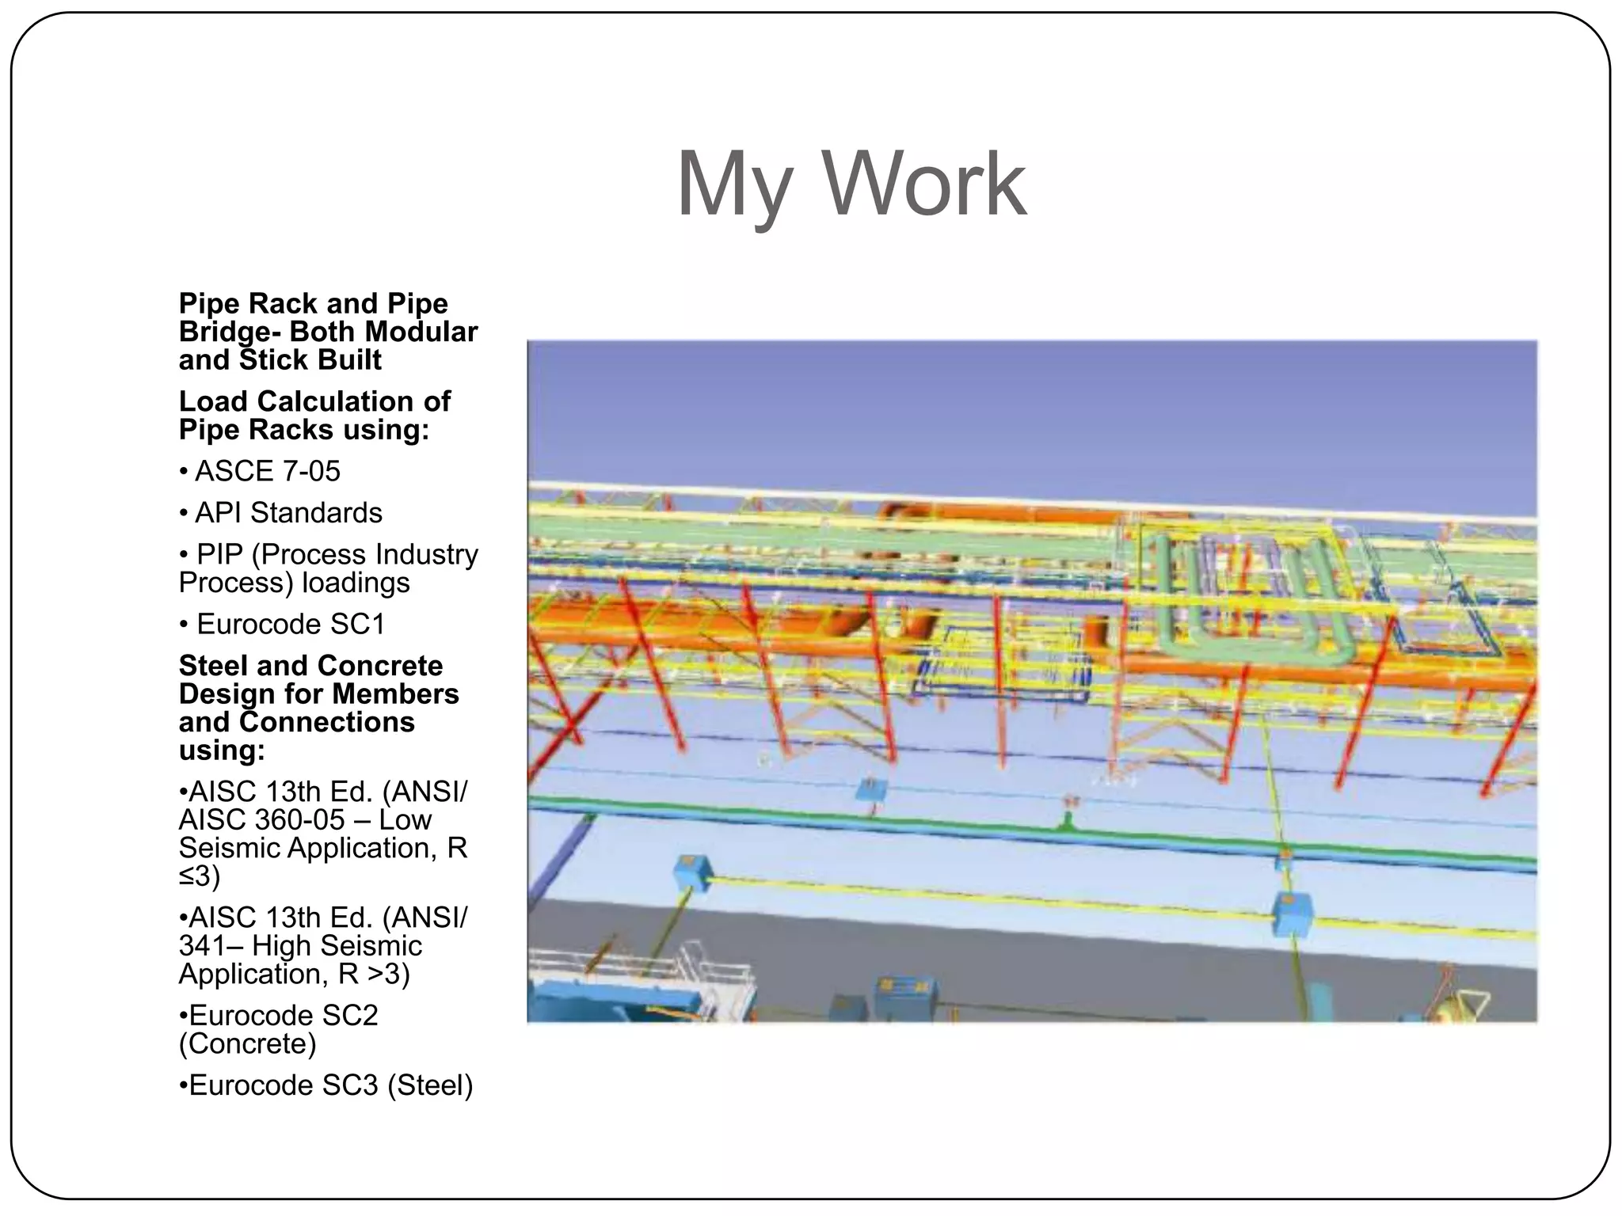1622x1216 pixels.
Task: Click the 'API Standards' bullet item
Action: (288, 513)
